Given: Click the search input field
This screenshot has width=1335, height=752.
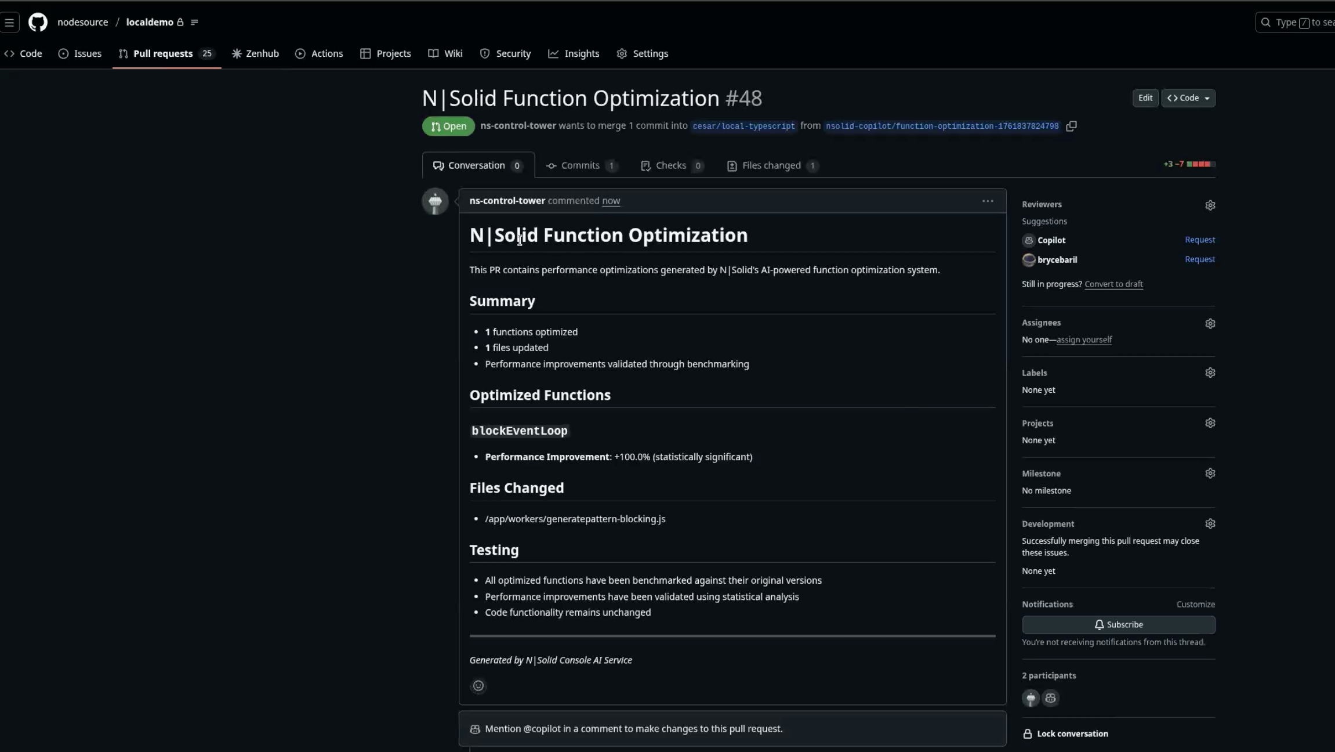Looking at the screenshot, I should point(1299,21).
